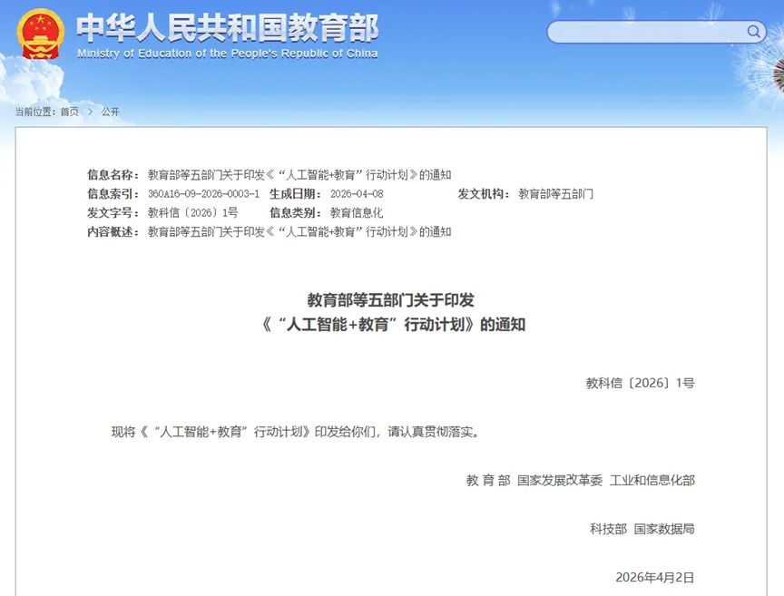784x596 pixels.
Task: Click the 生成日期 field label
Action: click(295, 194)
